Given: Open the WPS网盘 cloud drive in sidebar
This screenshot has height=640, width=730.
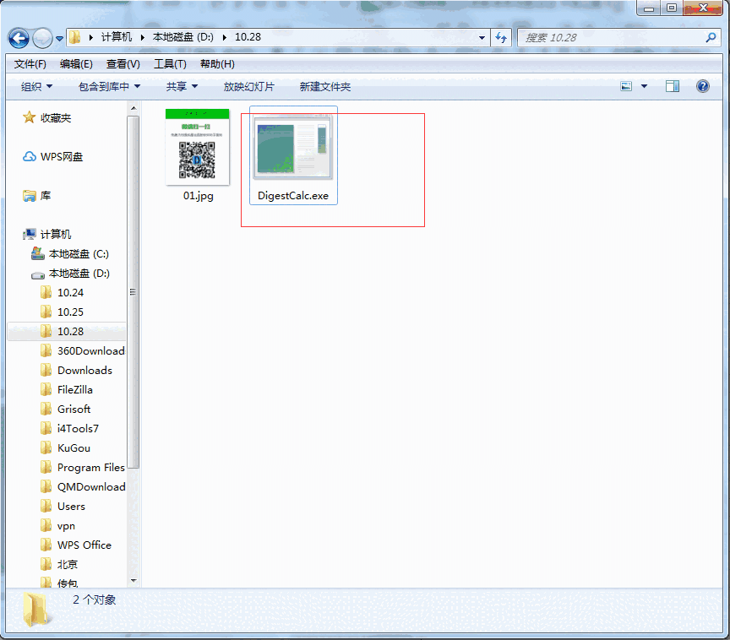Looking at the screenshot, I should (62, 156).
